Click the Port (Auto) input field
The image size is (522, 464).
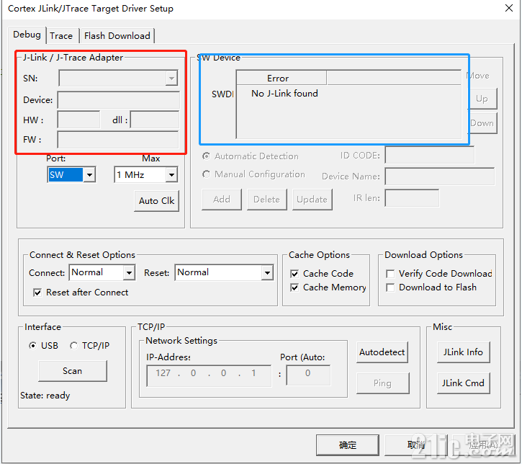308,375
